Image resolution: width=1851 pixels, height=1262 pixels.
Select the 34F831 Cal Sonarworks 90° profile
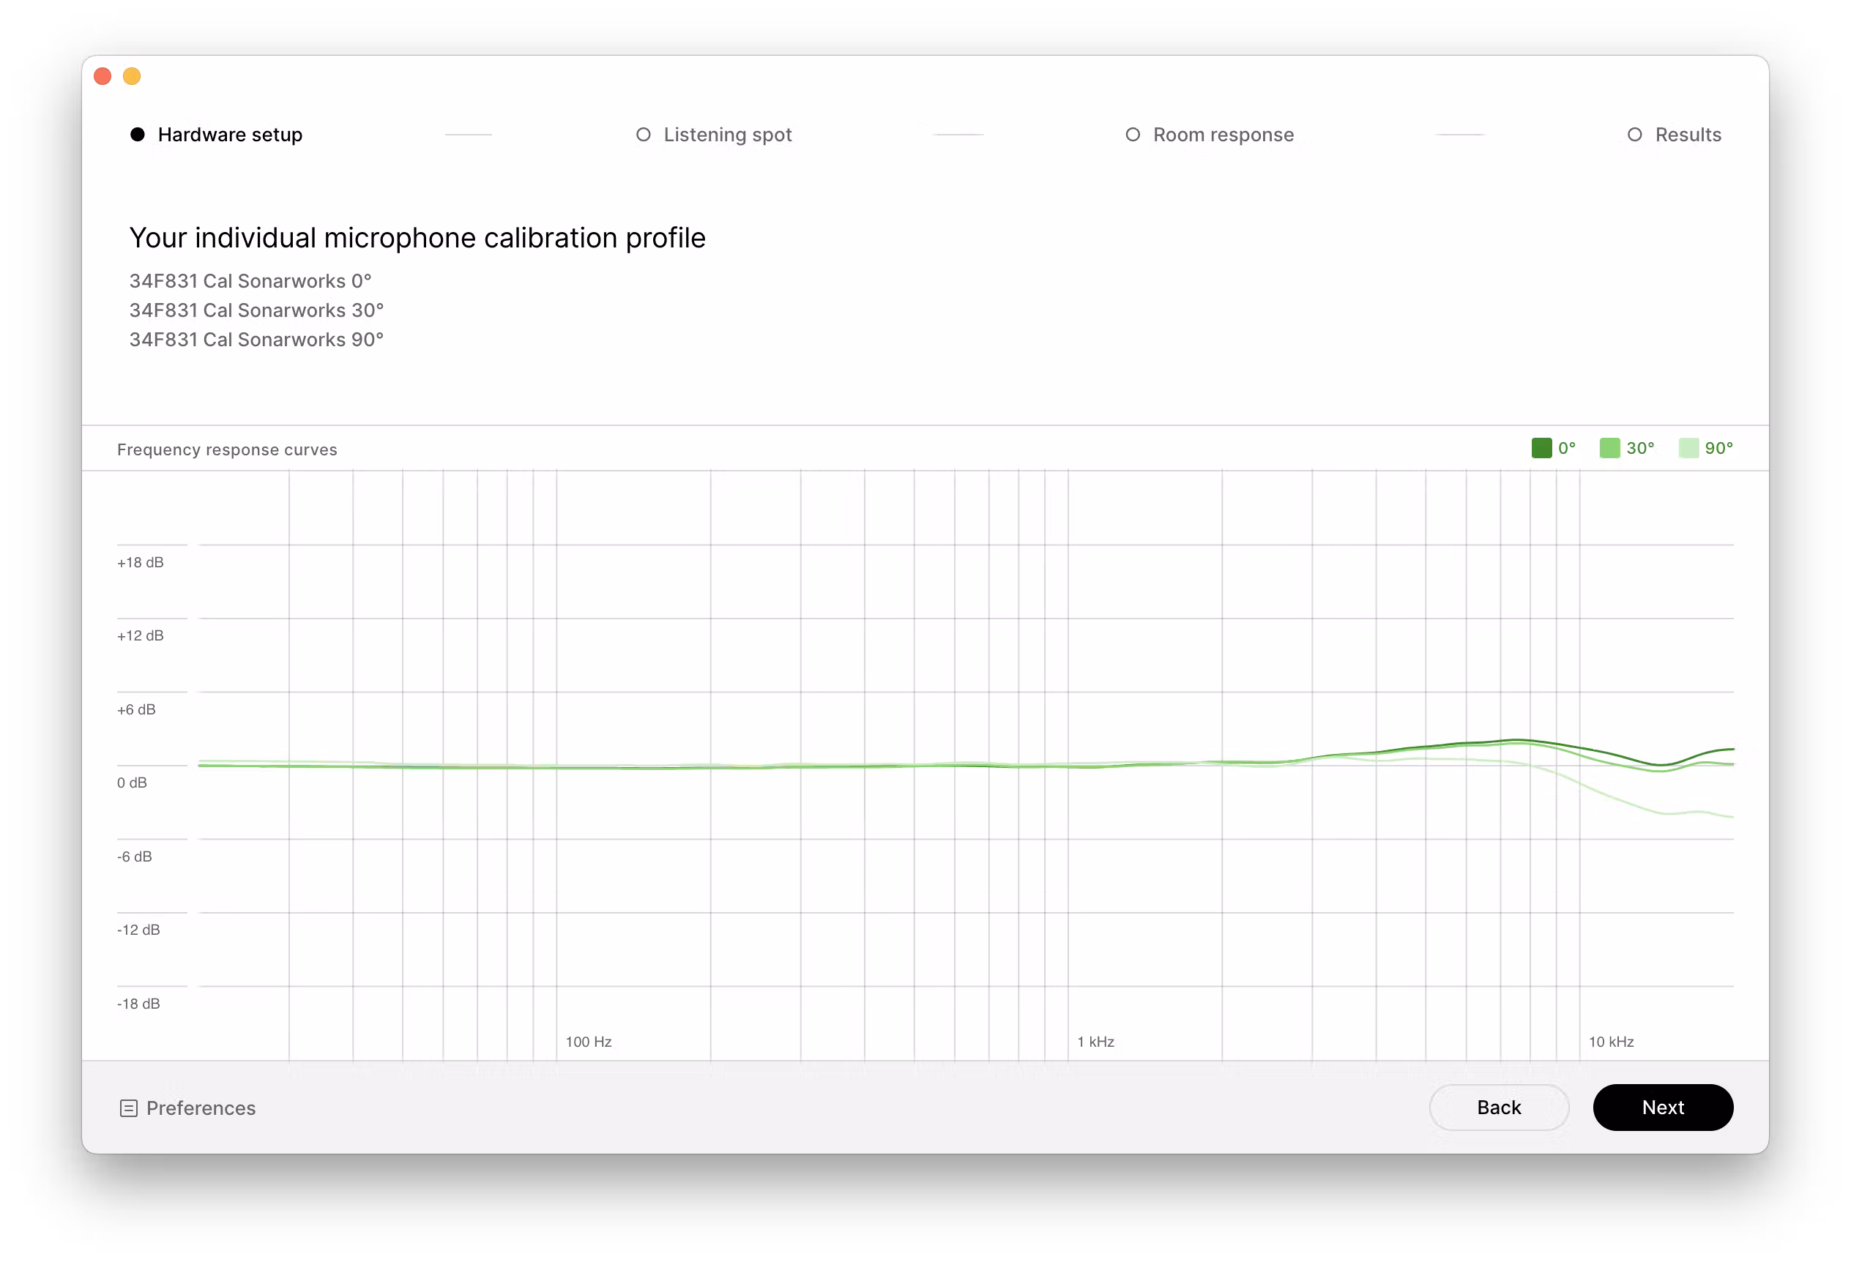click(x=256, y=340)
